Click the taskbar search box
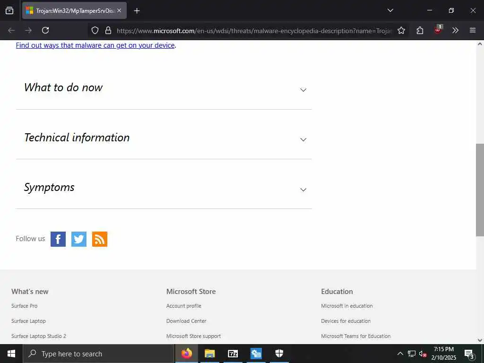 pyautogui.click(x=98, y=354)
